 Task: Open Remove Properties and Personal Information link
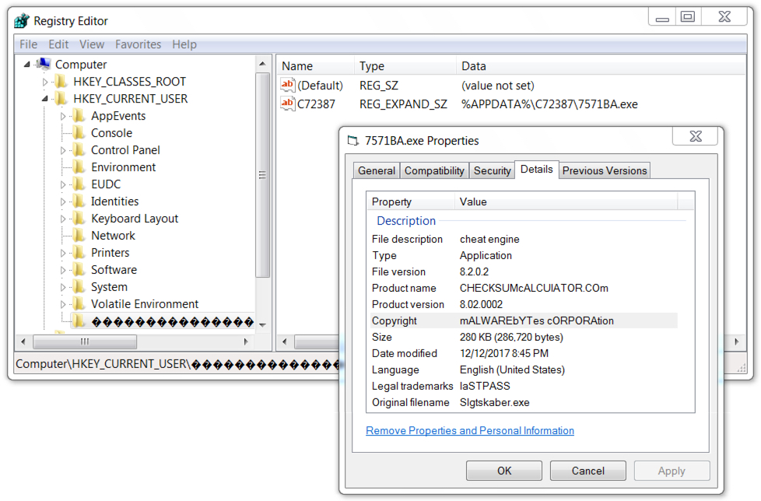[x=470, y=431]
